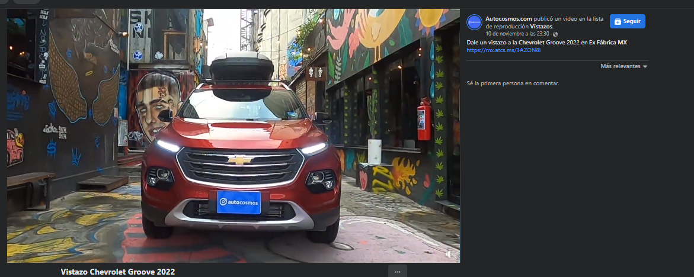Open the post timestamp 10 de noviembre
694x277 pixels.
(517, 34)
